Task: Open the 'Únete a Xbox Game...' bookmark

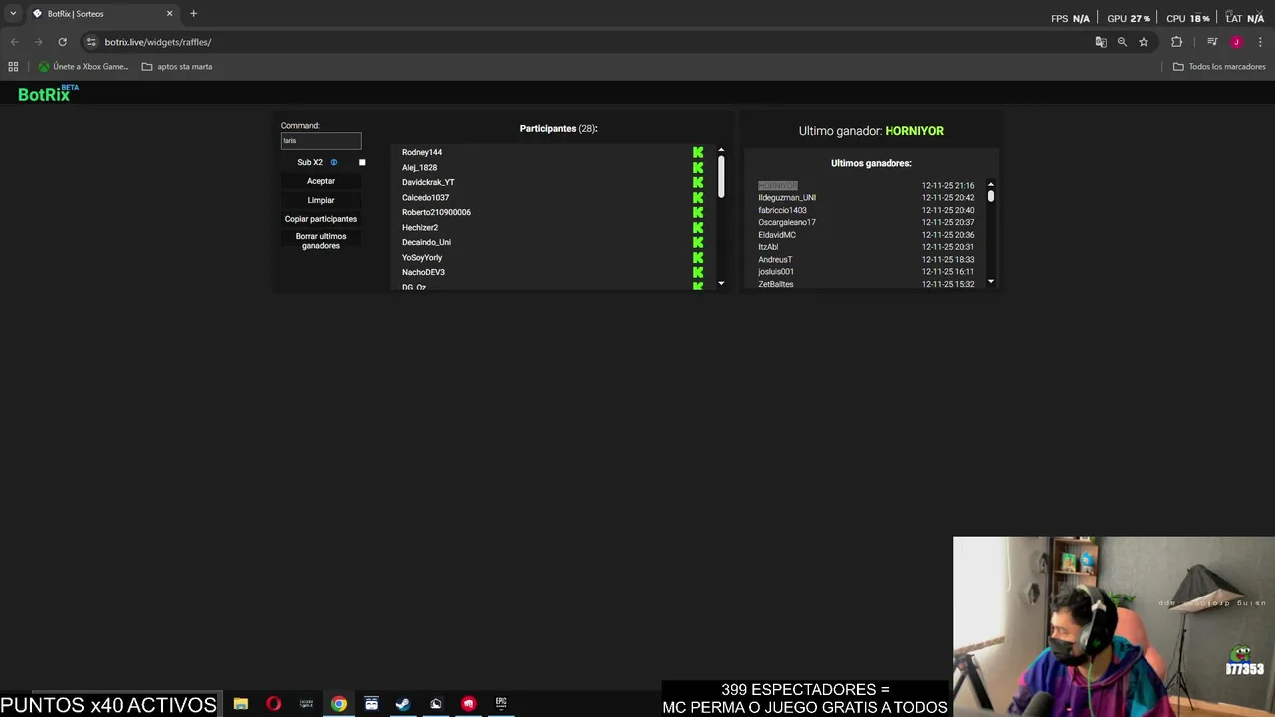Action: (x=84, y=67)
